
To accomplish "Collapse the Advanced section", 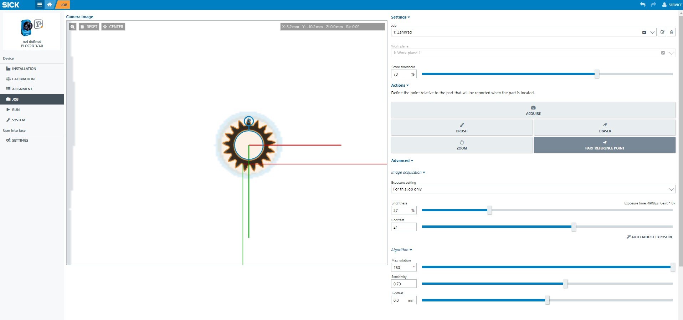I will (402, 161).
